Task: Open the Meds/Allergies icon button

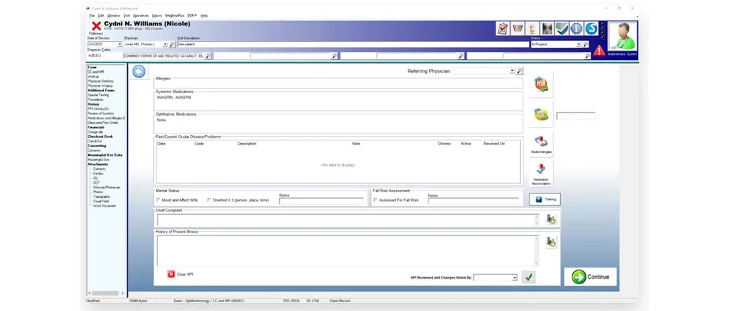Action: (541, 144)
